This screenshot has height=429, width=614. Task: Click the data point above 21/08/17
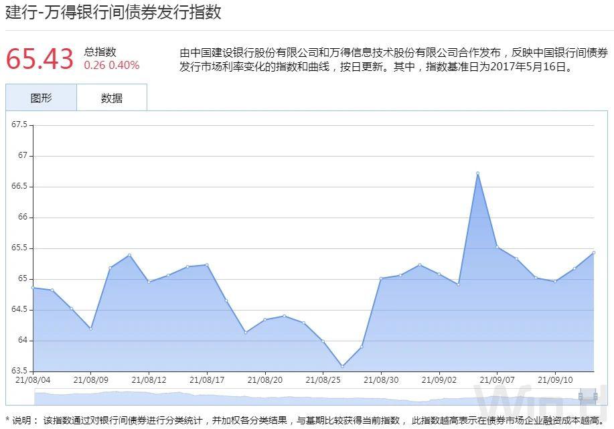(x=207, y=264)
